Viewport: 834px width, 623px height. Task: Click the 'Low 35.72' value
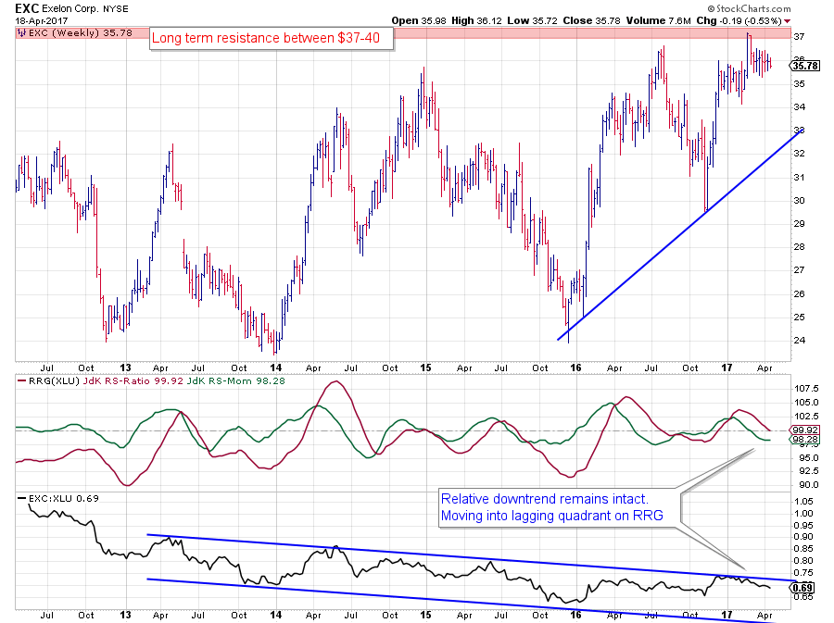[x=533, y=20]
